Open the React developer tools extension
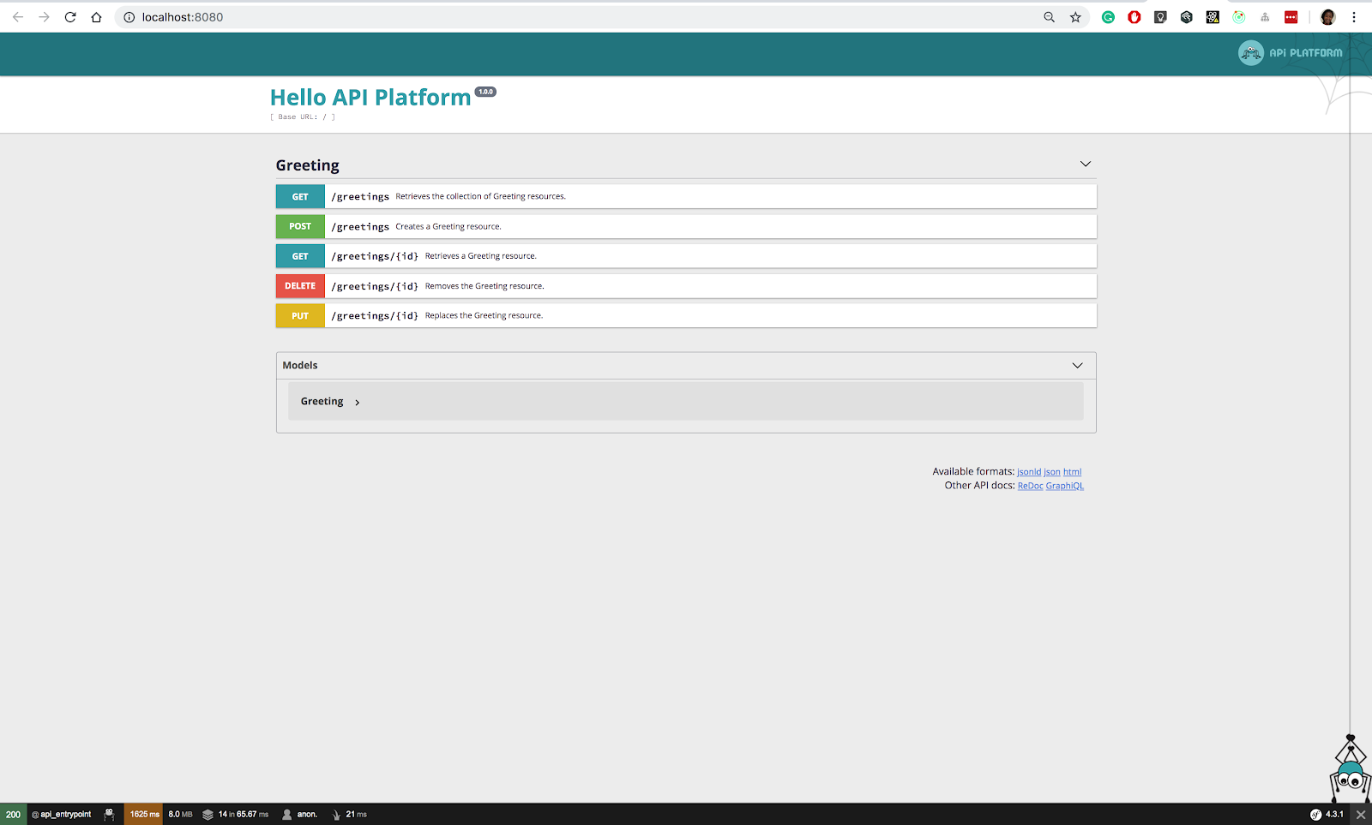The width and height of the screenshot is (1372, 825). (x=1213, y=17)
